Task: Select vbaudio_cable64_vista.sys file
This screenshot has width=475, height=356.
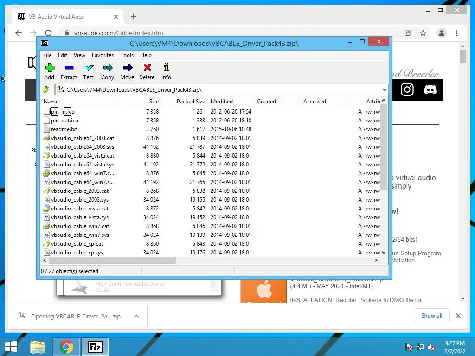Action: [x=83, y=165]
